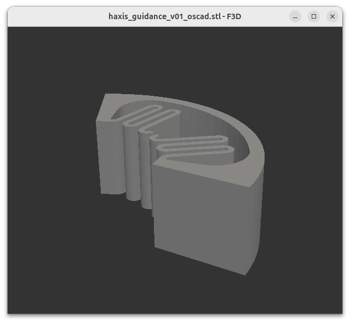
Task: Click the first rounded vertical rib beside the left block
Action: (131, 164)
